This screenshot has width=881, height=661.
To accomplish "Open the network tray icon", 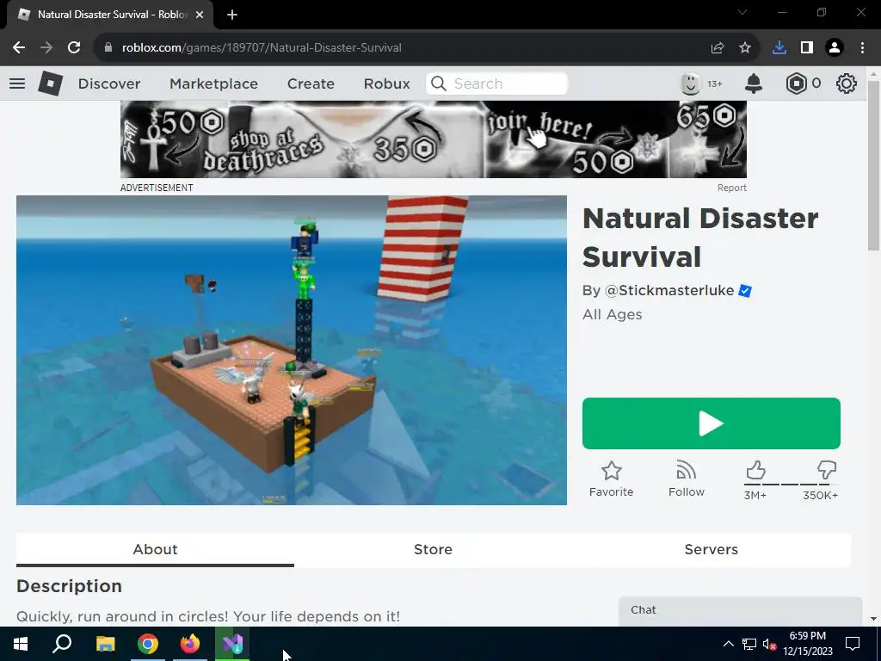I will coord(749,644).
